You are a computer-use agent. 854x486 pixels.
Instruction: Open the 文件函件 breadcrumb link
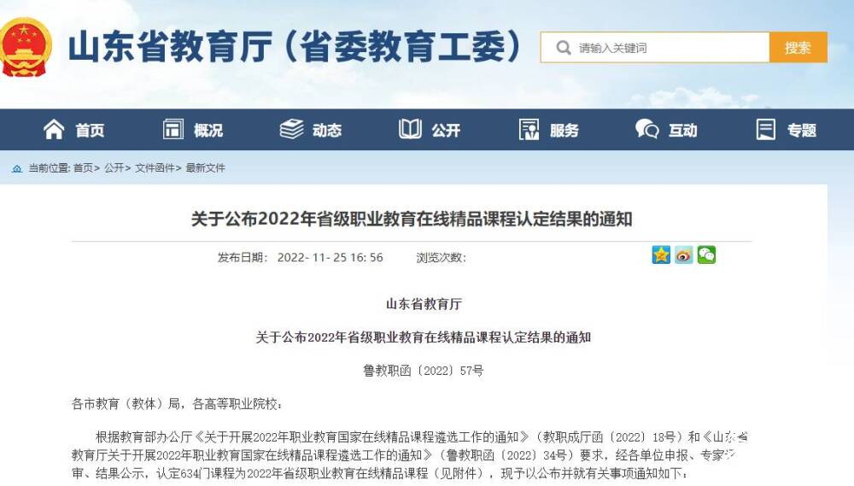155,167
